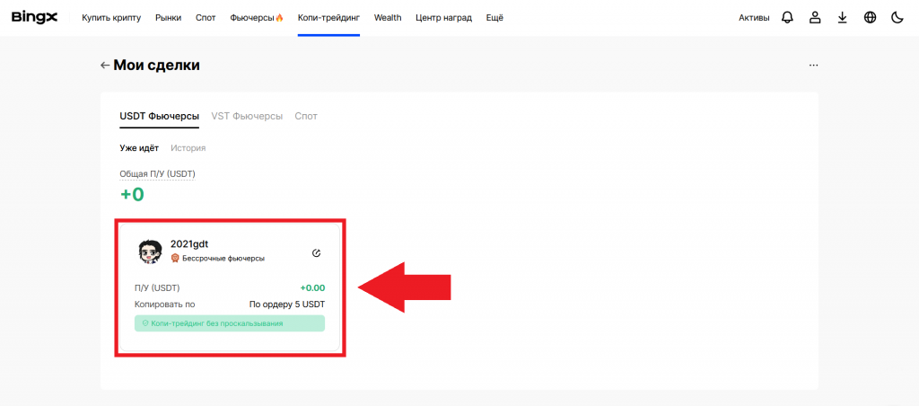Click Копи-трейдинг без проскальзывания badge

(x=229, y=323)
